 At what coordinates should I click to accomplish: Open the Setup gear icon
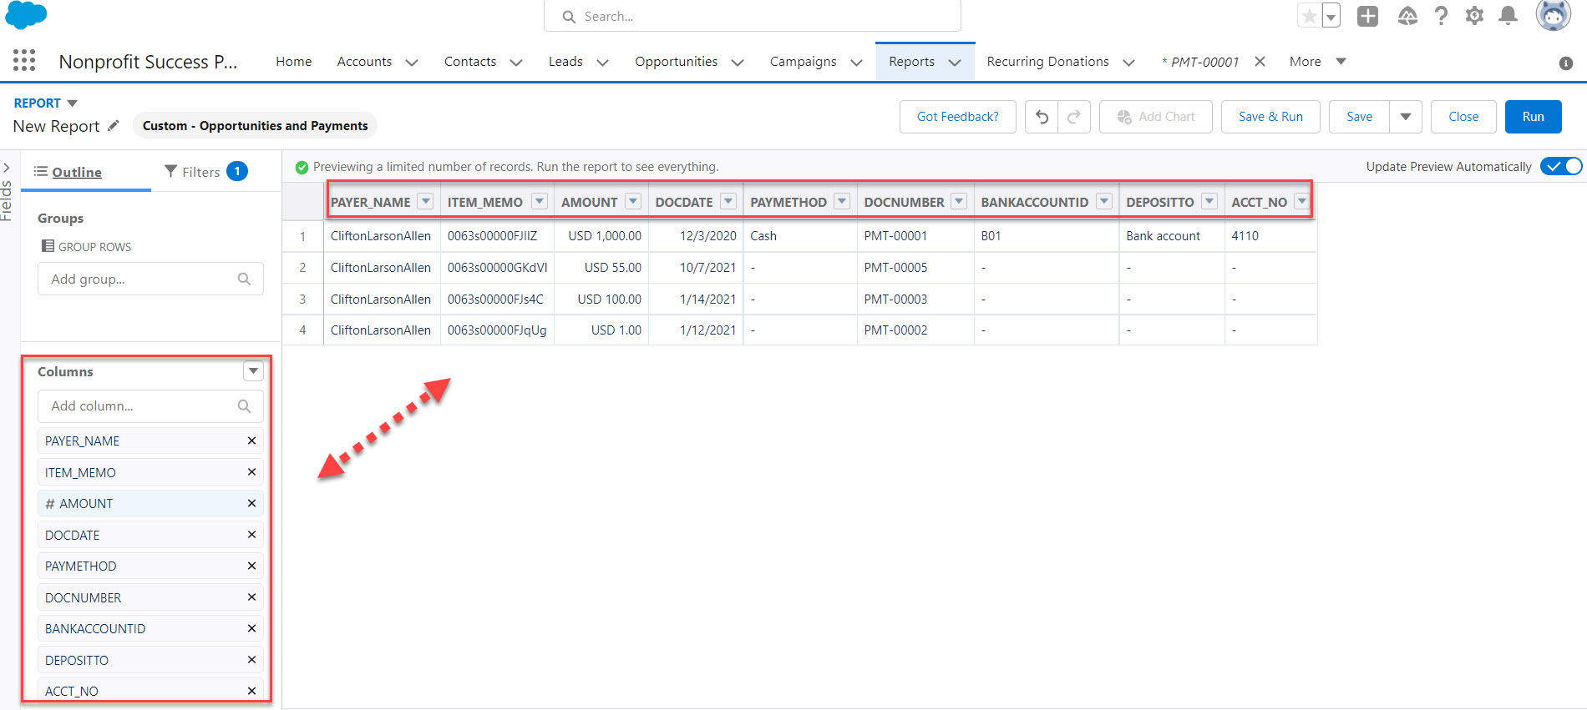[1474, 16]
